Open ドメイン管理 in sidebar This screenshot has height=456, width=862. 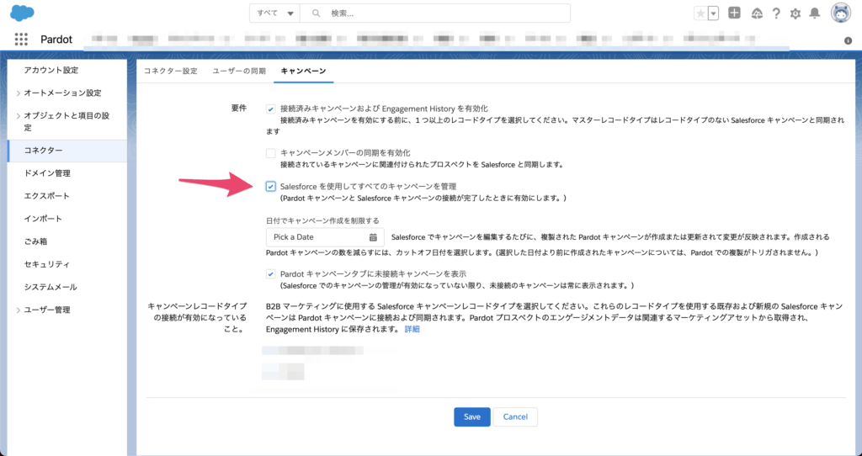[x=47, y=173]
